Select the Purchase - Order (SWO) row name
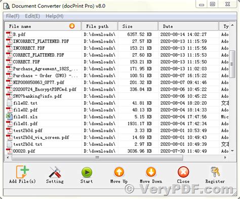This screenshot has height=199, width=240. (46, 75)
